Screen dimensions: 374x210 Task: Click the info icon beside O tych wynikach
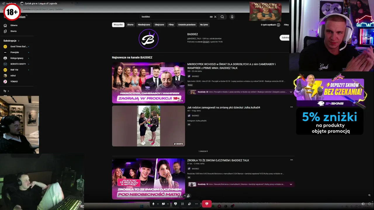(x=278, y=25)
